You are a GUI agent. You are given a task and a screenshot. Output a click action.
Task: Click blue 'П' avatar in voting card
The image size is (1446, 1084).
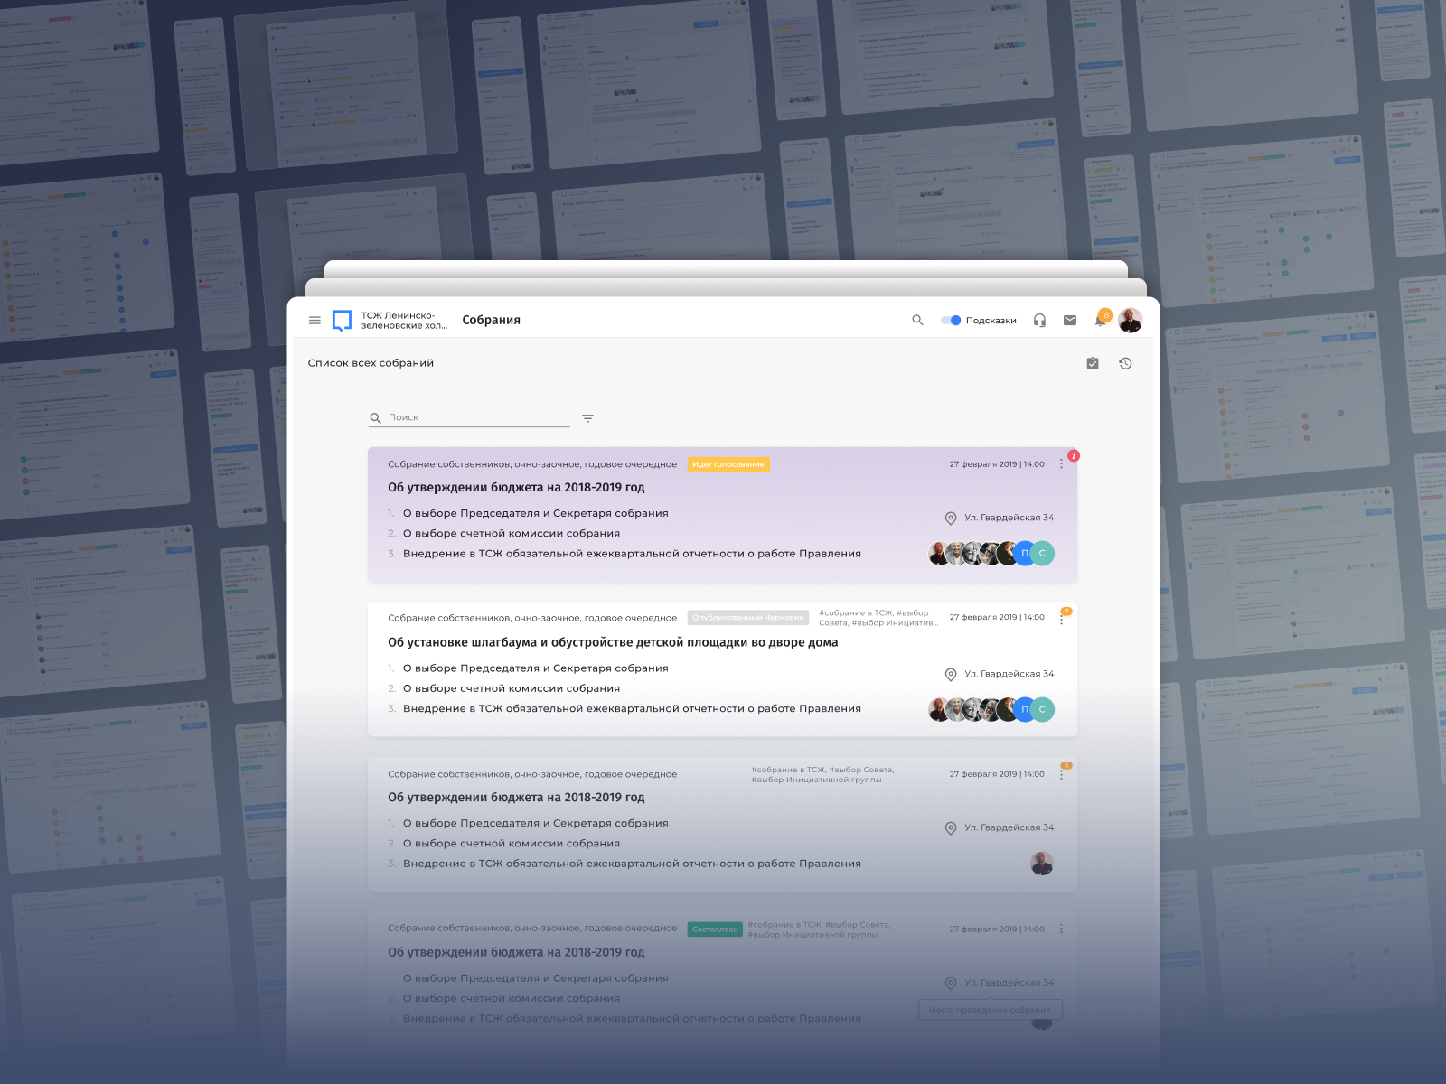tap(1025, 553)
